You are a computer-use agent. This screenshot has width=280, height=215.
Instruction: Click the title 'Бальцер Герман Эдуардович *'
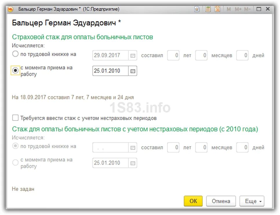(66, 23)
